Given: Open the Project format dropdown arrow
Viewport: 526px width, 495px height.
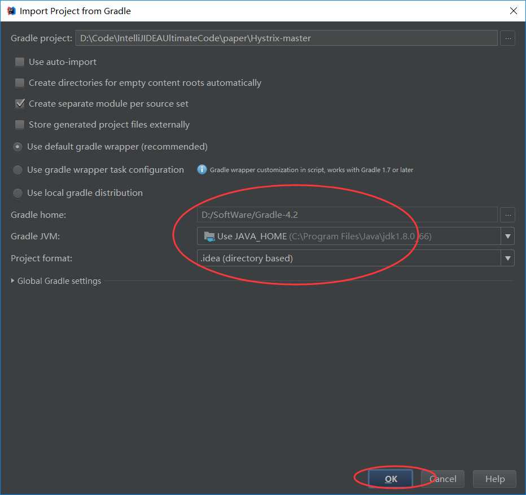Looking at the screenshot, I should [x=507, y=258].
